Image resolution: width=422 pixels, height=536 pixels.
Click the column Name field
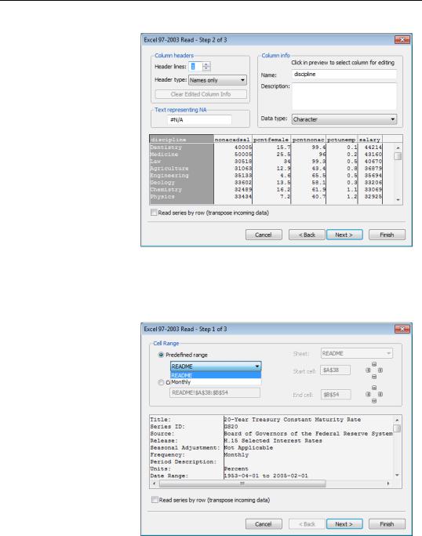344,75
